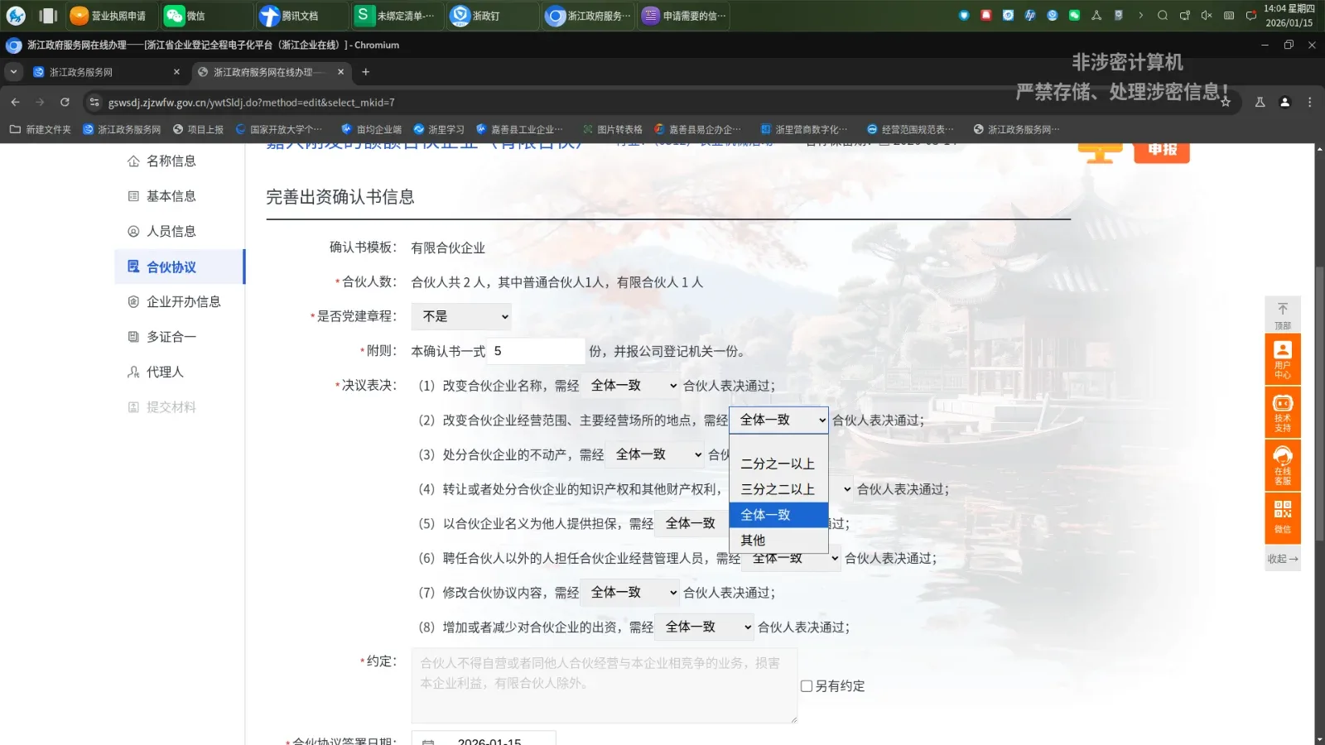Viewport: 1325px width, 745px height.
Task: Open dropdown for item (8) 增加或者减少出资
Action: (x=704, y=627)
